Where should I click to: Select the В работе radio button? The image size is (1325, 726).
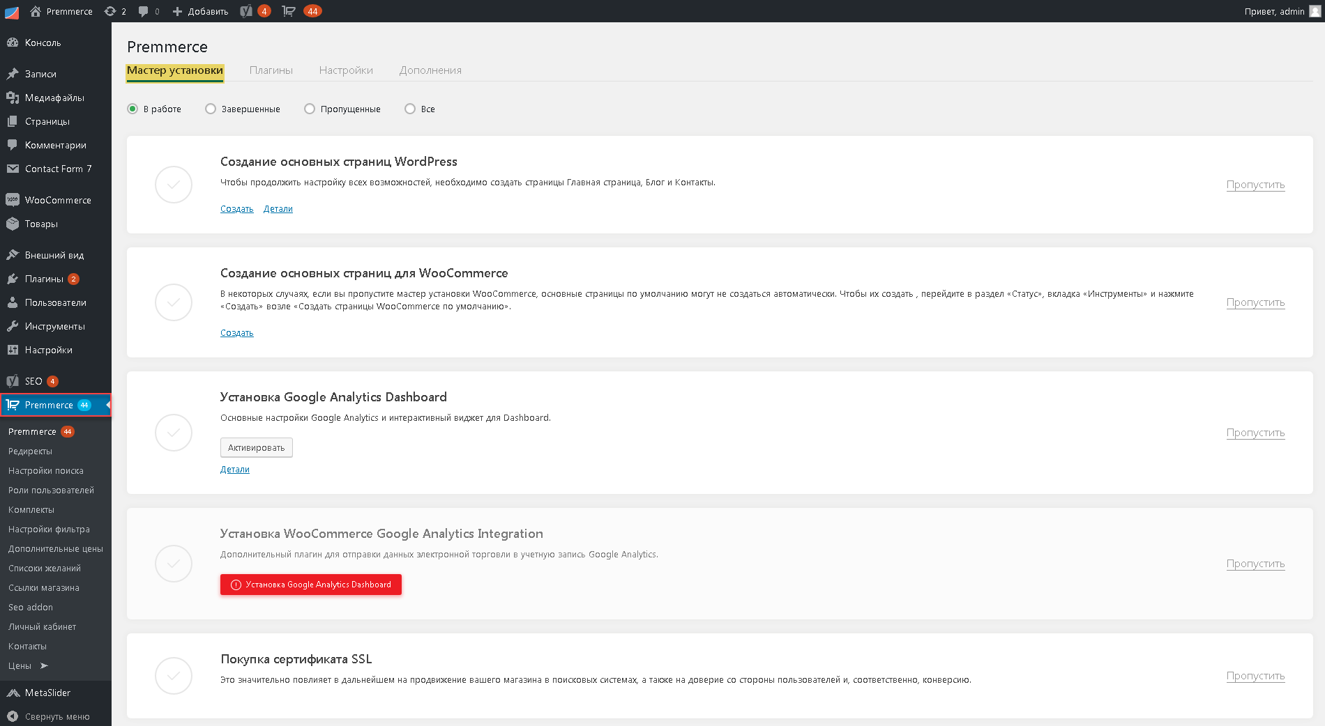coord(132,109)
